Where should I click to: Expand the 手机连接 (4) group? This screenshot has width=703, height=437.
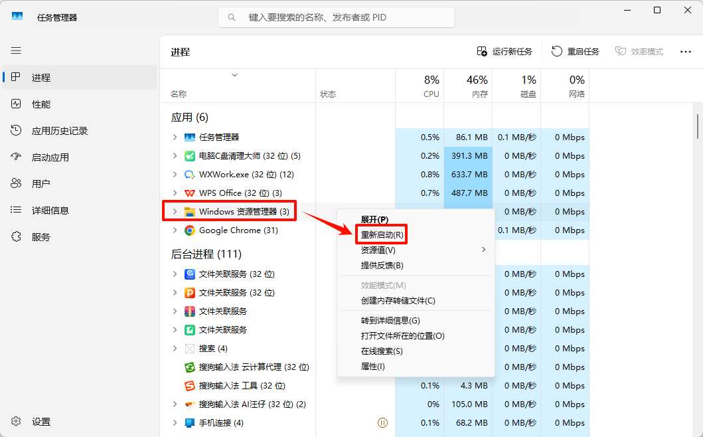click(x=175, y=422)
